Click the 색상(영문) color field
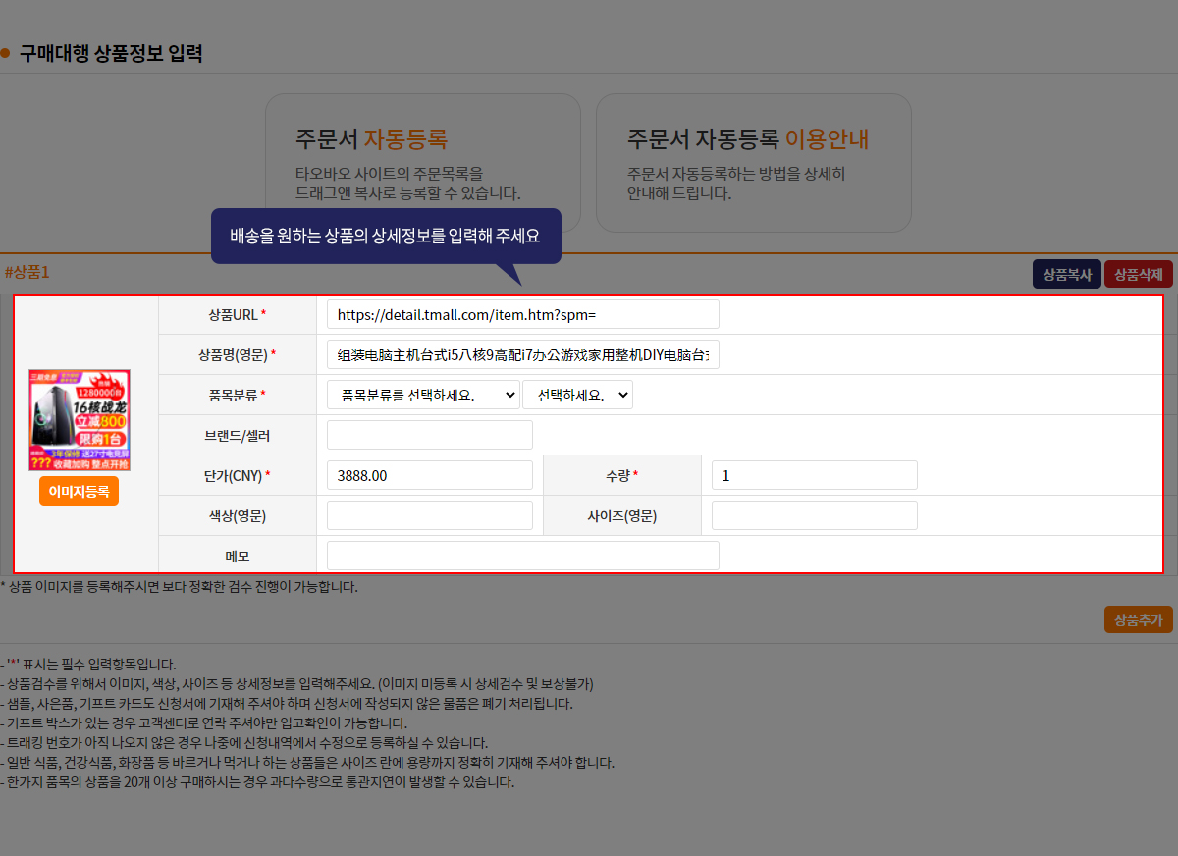Screen dimensions: 1178x856 click(x=429, y=515)
